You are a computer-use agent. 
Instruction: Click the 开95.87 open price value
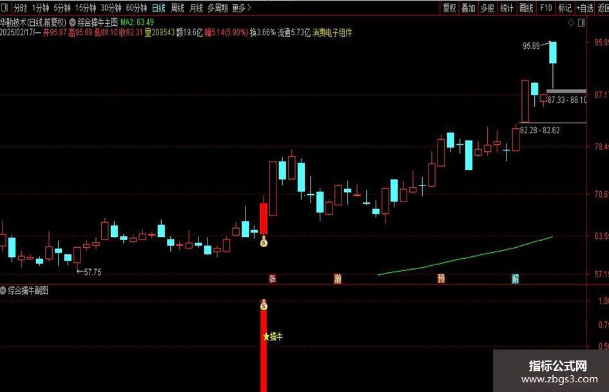[x=55, y=33]
